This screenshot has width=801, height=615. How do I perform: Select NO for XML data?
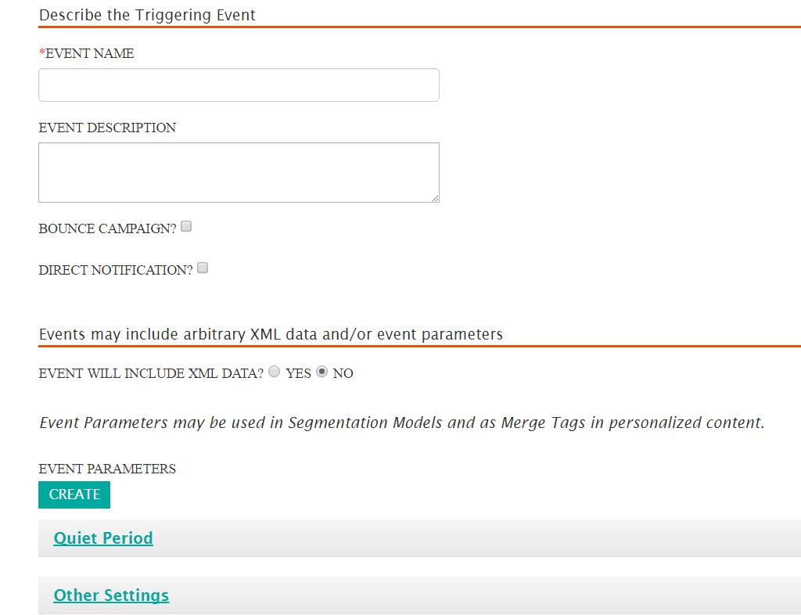(x=321, y=372)
